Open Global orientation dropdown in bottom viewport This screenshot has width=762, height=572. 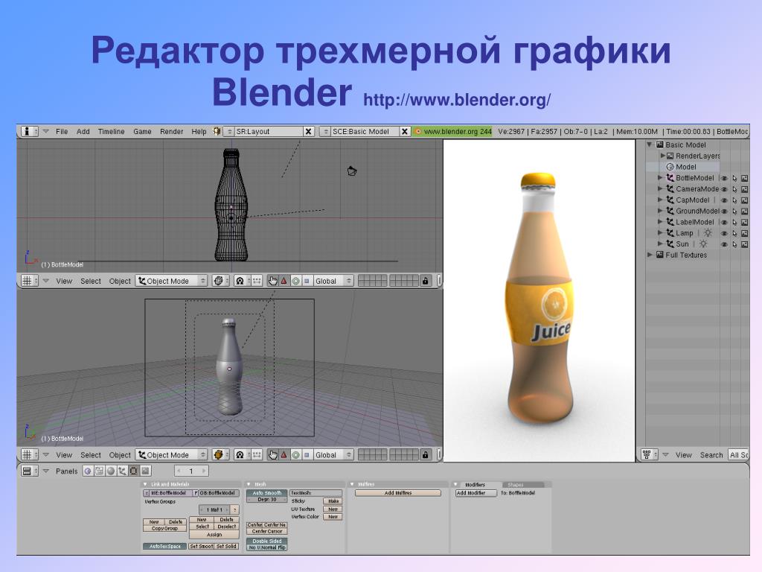click(x=333, y=455)
